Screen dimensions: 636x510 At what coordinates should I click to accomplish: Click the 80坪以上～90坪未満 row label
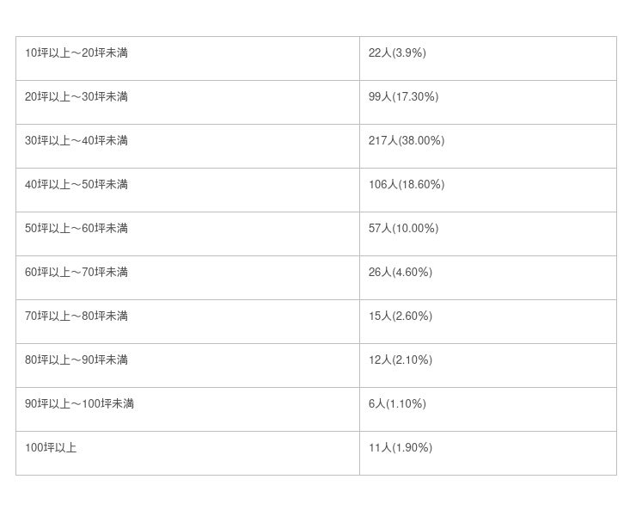pos(76,360)
